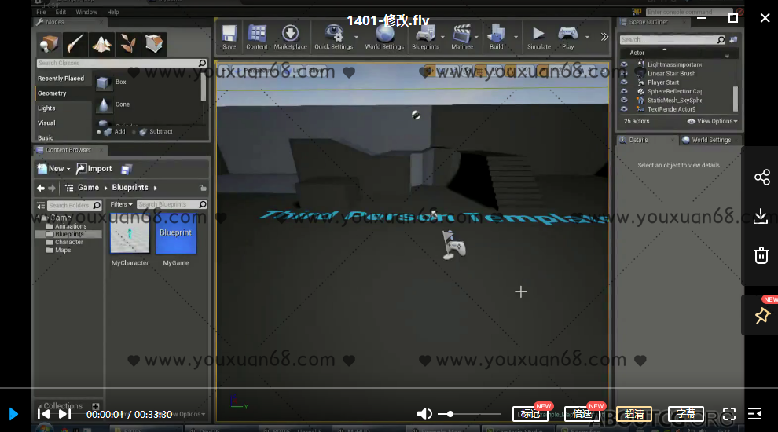Expand Blueprints dropdown arrow
The width and height of the screenshot is (778, 432).
[442, 37]
